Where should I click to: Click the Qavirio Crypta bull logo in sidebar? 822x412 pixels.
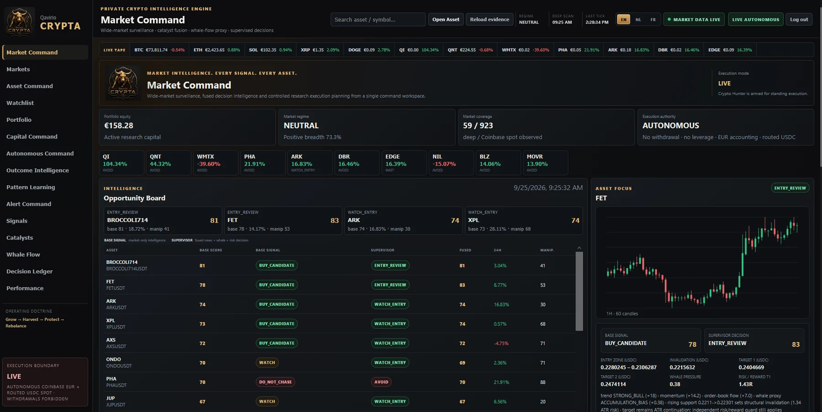20,22
